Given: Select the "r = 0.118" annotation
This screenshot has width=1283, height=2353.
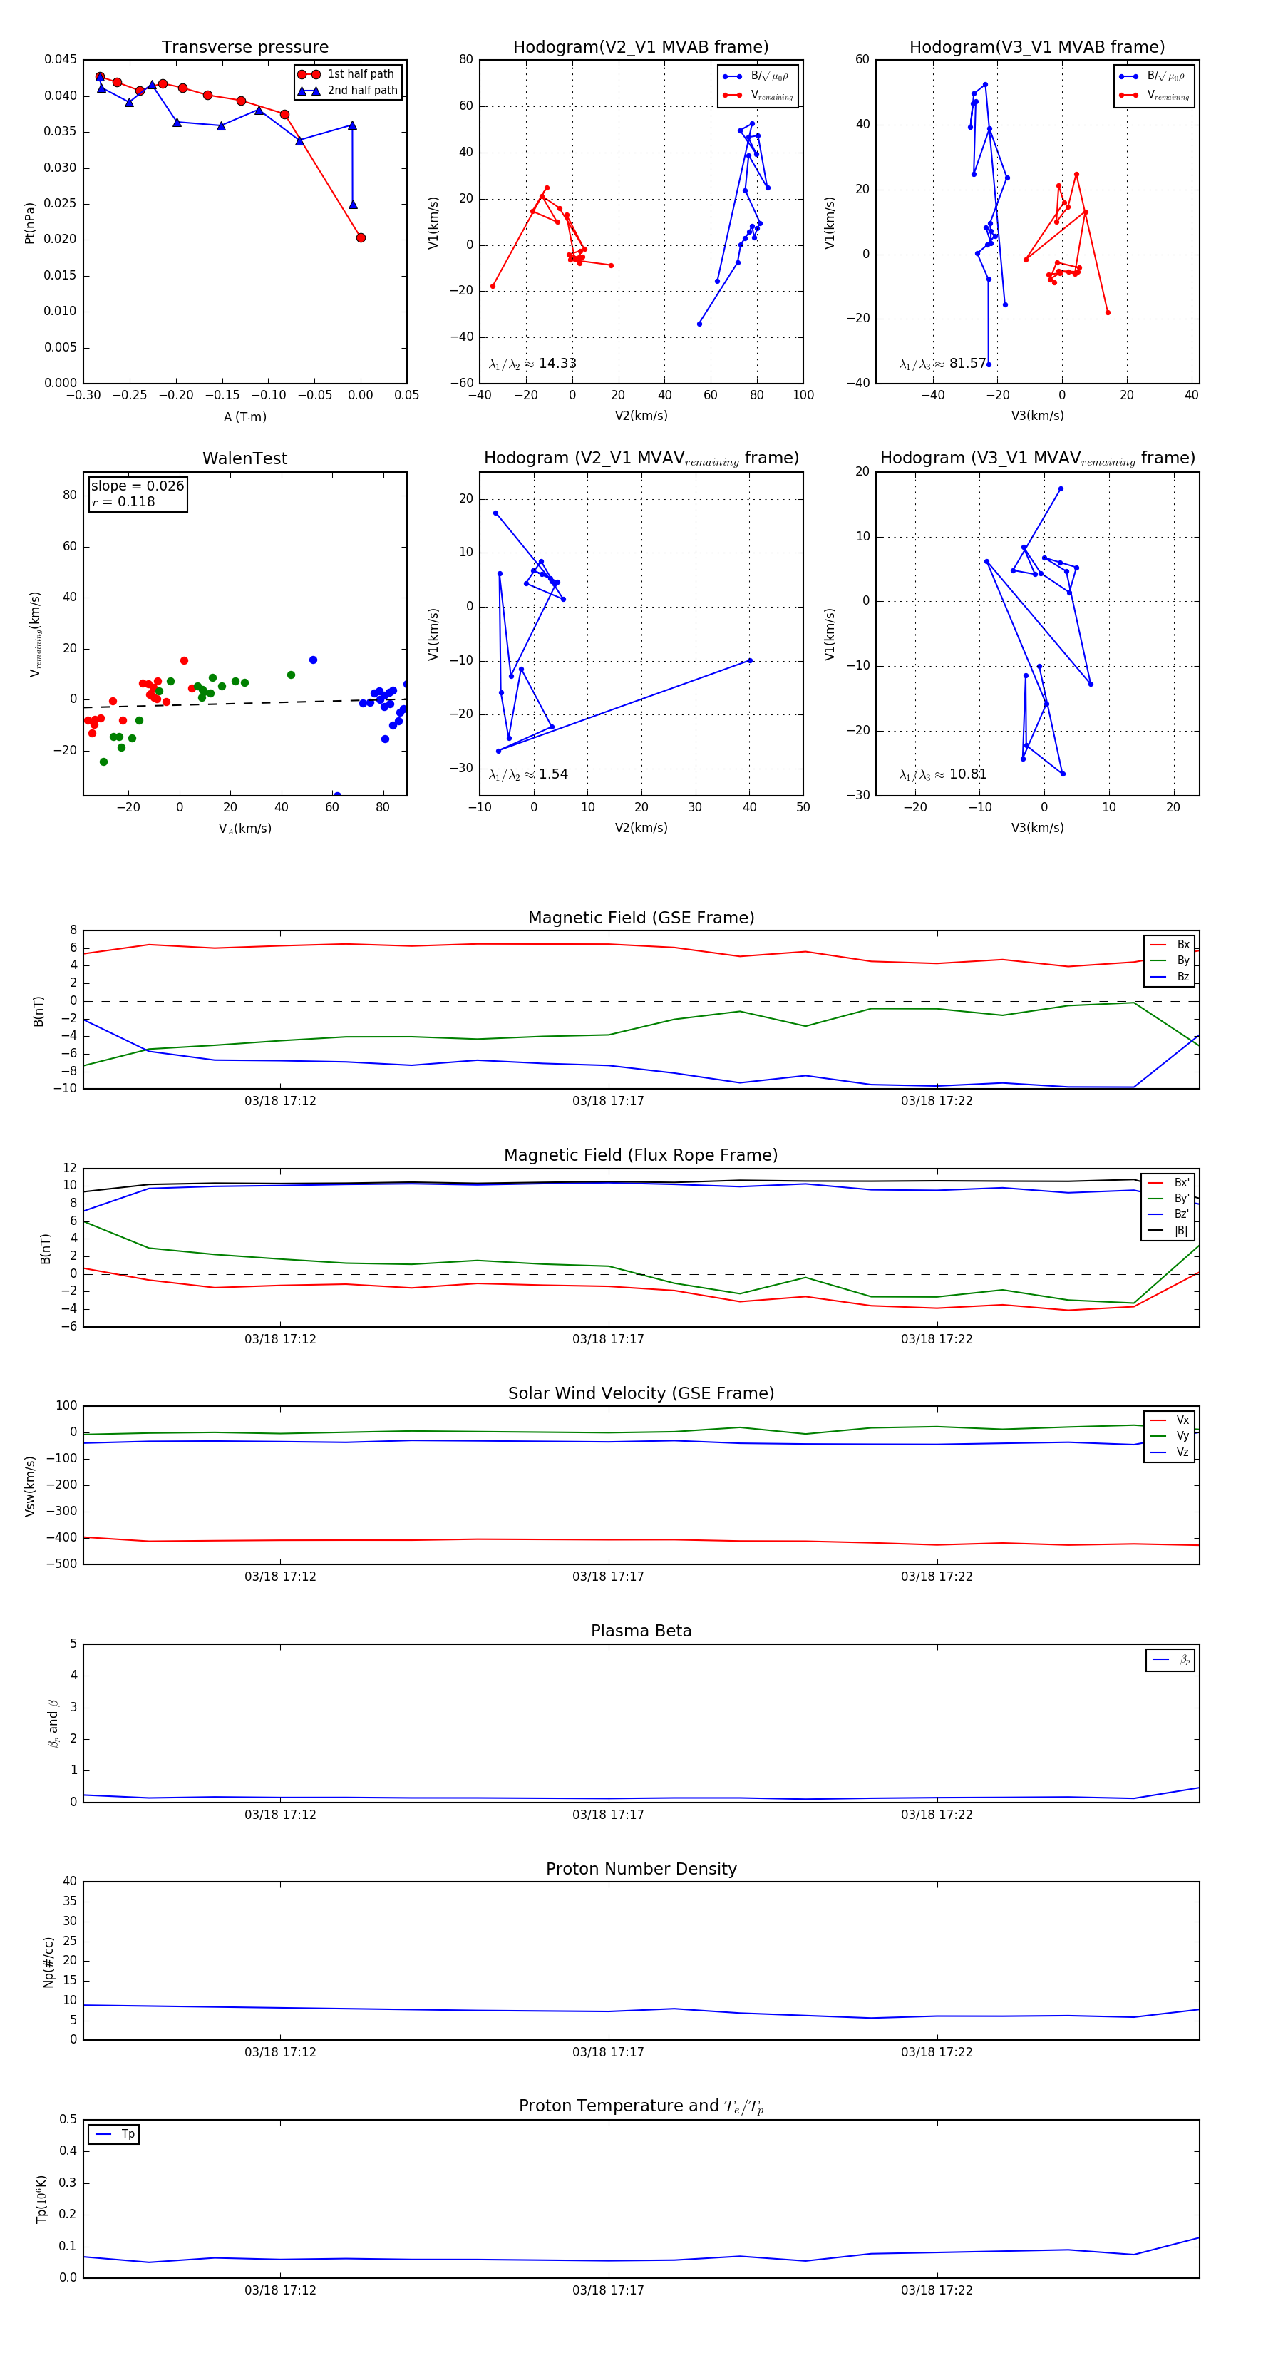Looking at the screenshot, I should click(123, 501).
